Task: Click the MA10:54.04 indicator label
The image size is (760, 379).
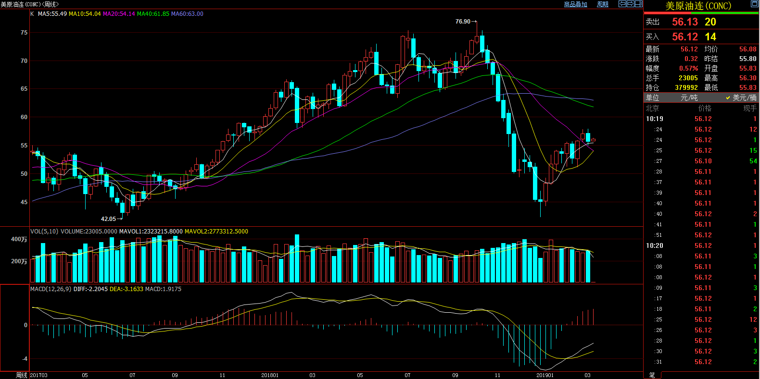Action: click(x=85, y=14)
